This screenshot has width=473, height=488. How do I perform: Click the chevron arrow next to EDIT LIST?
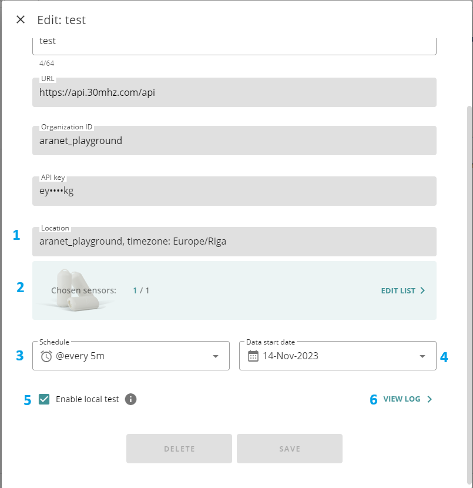422,290
